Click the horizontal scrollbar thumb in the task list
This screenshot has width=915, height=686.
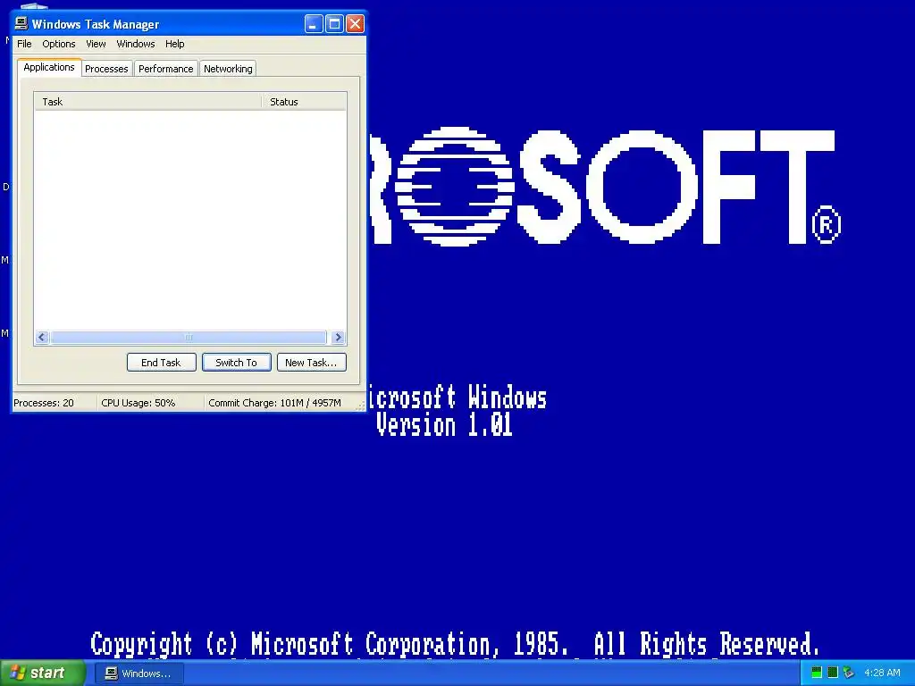189,337
